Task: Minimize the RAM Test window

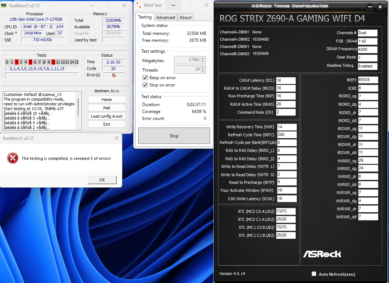Action: [x=173, y=5]
